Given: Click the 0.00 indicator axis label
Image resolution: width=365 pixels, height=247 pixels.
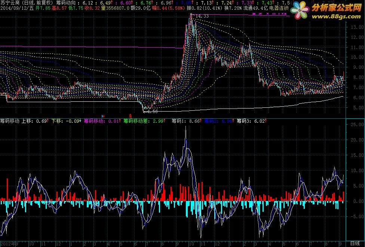Looking at the screenshot, I should click(359, 201).
